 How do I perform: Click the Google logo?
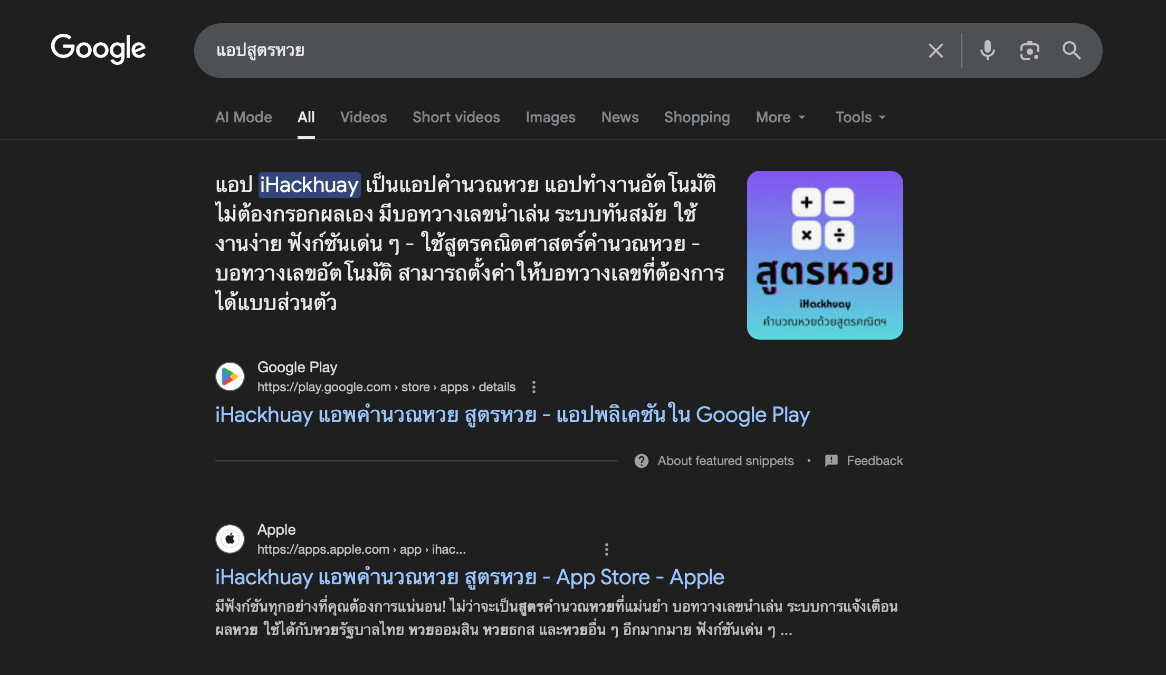pos(98,49)
